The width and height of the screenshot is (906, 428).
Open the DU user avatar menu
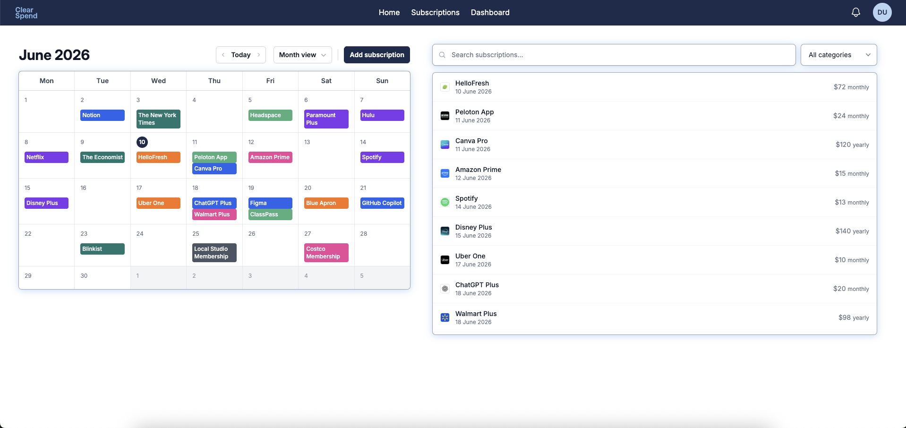pos(882,12)
